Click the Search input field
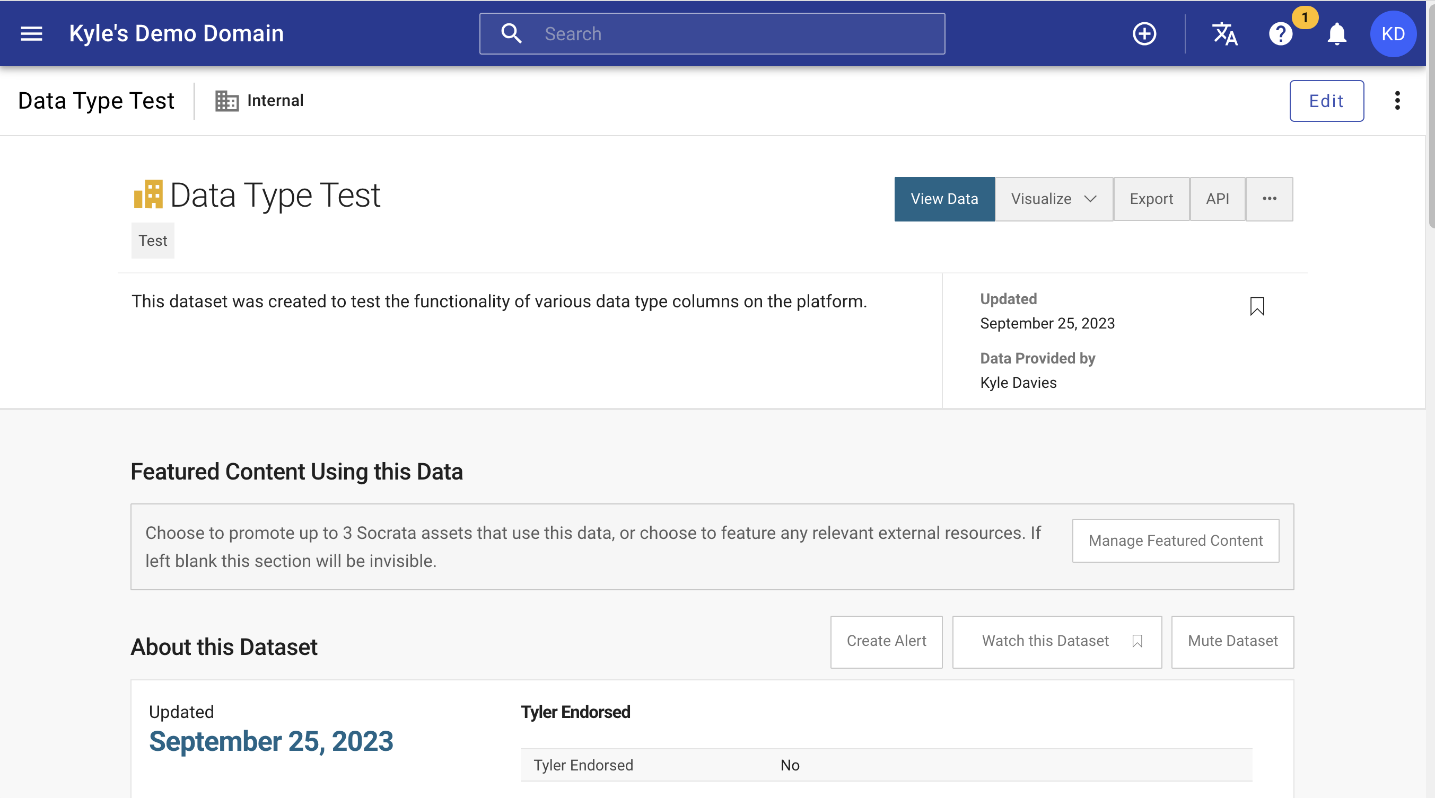Screen dimensions: 1435x798 pos(712,34)
